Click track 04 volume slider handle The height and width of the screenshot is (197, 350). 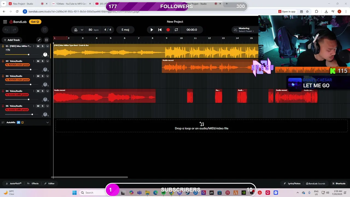(28, 100)
